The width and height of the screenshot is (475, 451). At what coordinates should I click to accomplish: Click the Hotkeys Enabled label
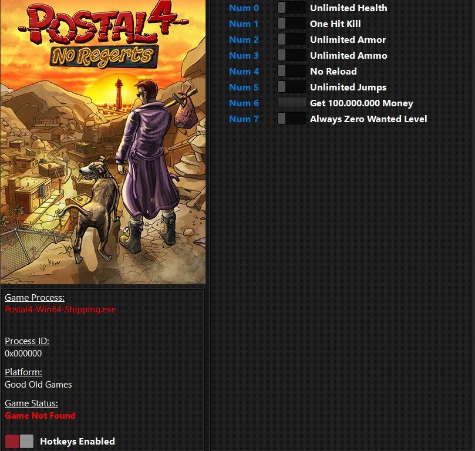click(x=78, y=442)
